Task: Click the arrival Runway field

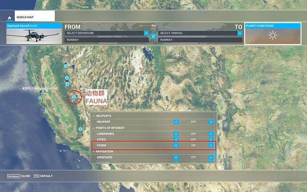Action: (x=200, y=40)
